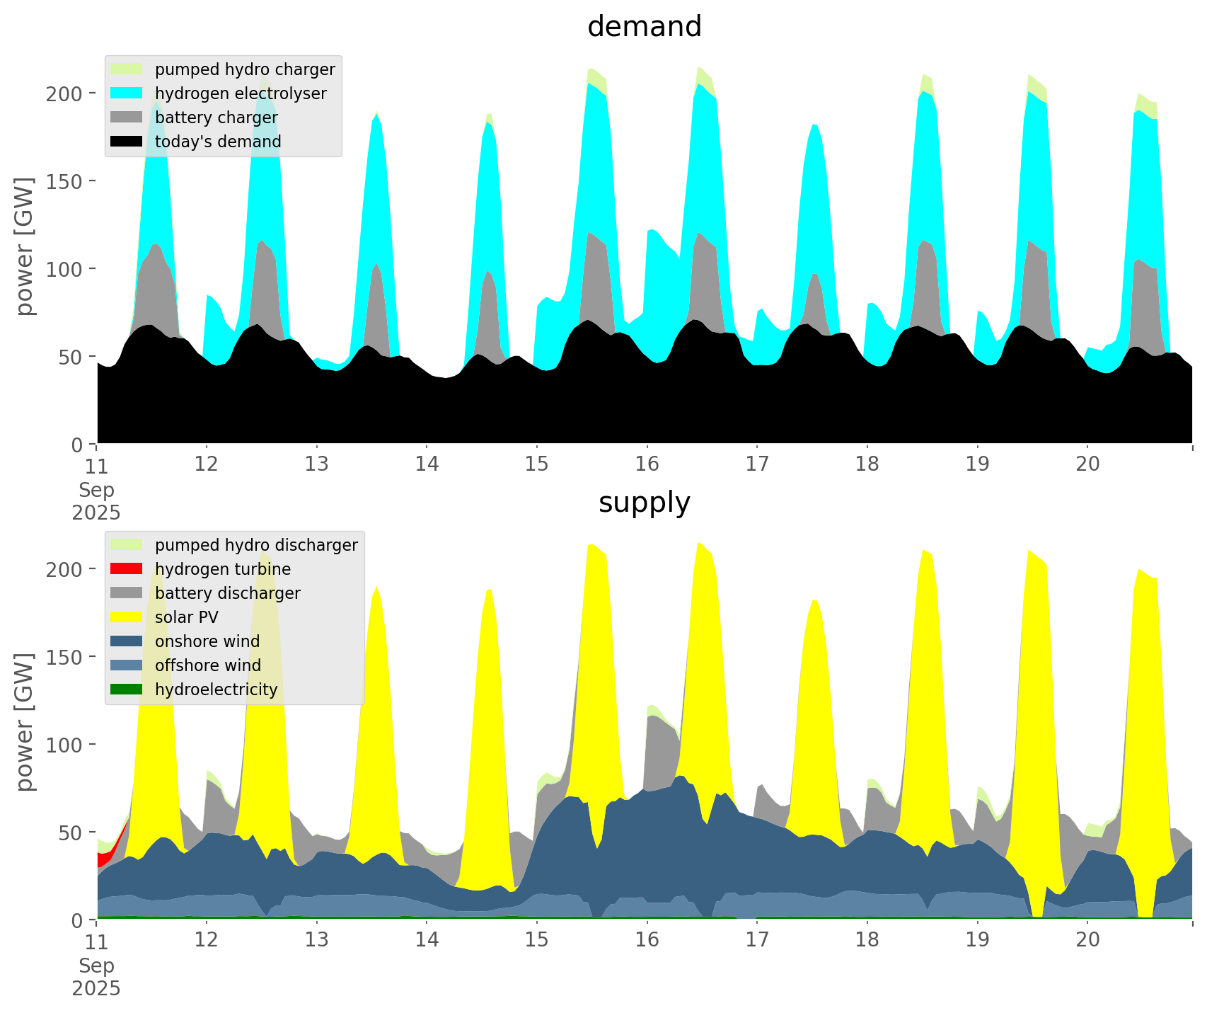Screen dimensions: 1207x1013
Task: Click the 200 tick on demand y-axis
Action: click(64, 93)
